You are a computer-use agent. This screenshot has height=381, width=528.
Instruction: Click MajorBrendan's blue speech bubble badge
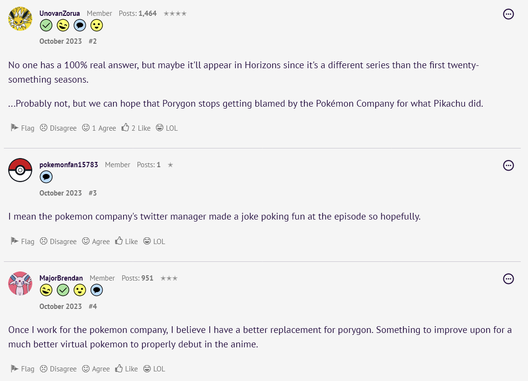pyautogui.click(x=97, y=290)
